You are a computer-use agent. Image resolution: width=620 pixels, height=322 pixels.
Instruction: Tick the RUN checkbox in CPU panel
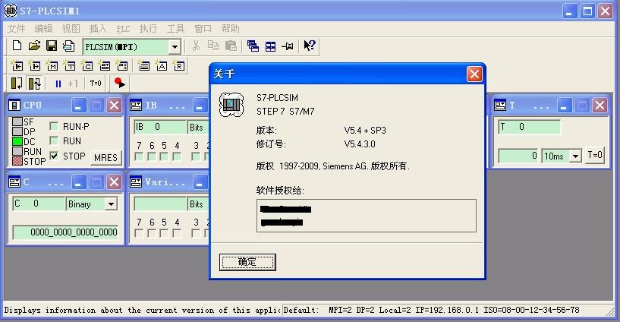pyautogui.click(x=55, y=140)
